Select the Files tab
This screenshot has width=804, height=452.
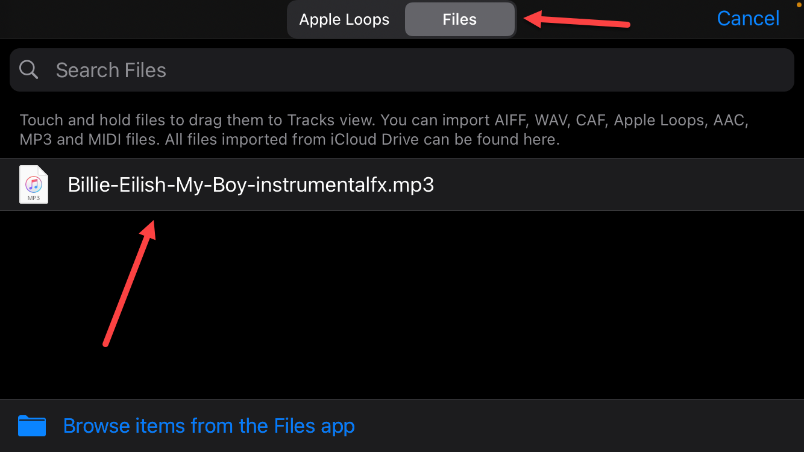[x=459, y=19]
